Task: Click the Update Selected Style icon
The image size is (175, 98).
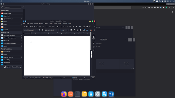Action: pos(39,30)
